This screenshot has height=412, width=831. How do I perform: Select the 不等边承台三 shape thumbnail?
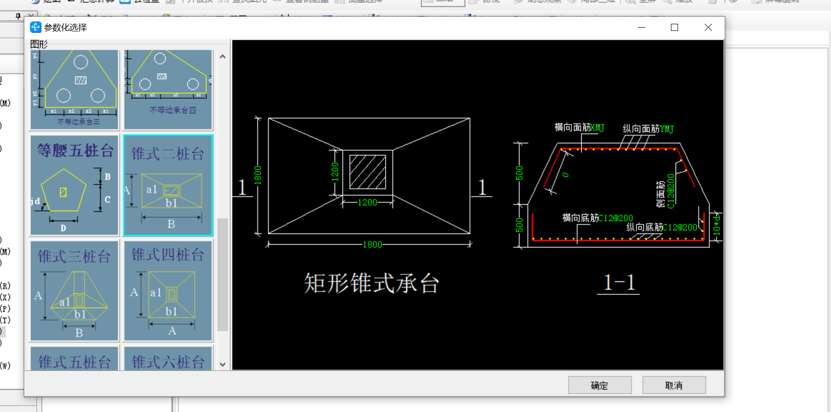click(x=74, y=89)
